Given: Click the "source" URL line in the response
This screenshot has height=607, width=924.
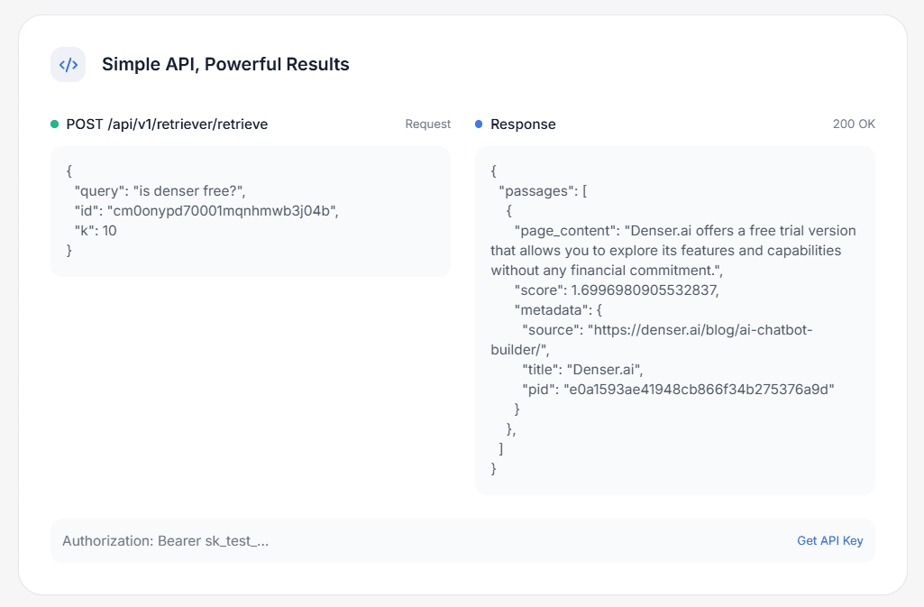Looking at the screenshot, I should coord(667,330).
